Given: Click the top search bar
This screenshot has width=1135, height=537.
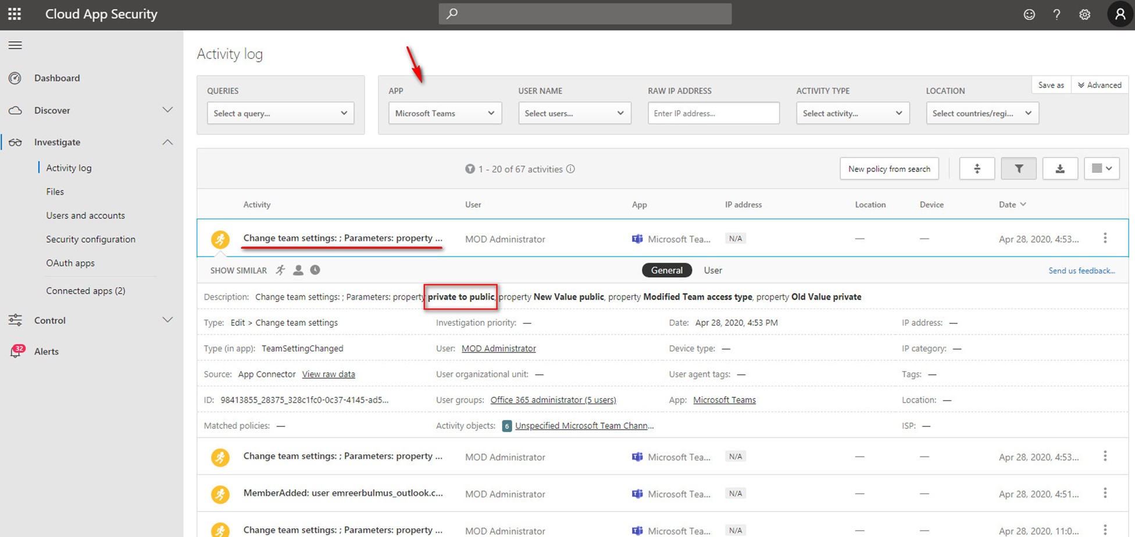Looking at the screenshot, I should pos(585,13).
